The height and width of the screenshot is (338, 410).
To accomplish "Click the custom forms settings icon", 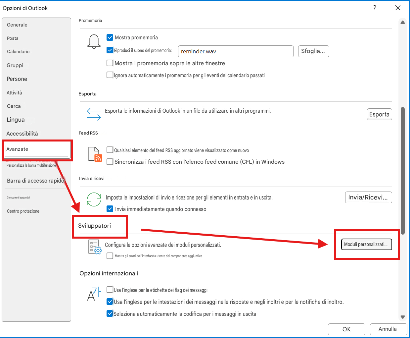I will 95,247.
